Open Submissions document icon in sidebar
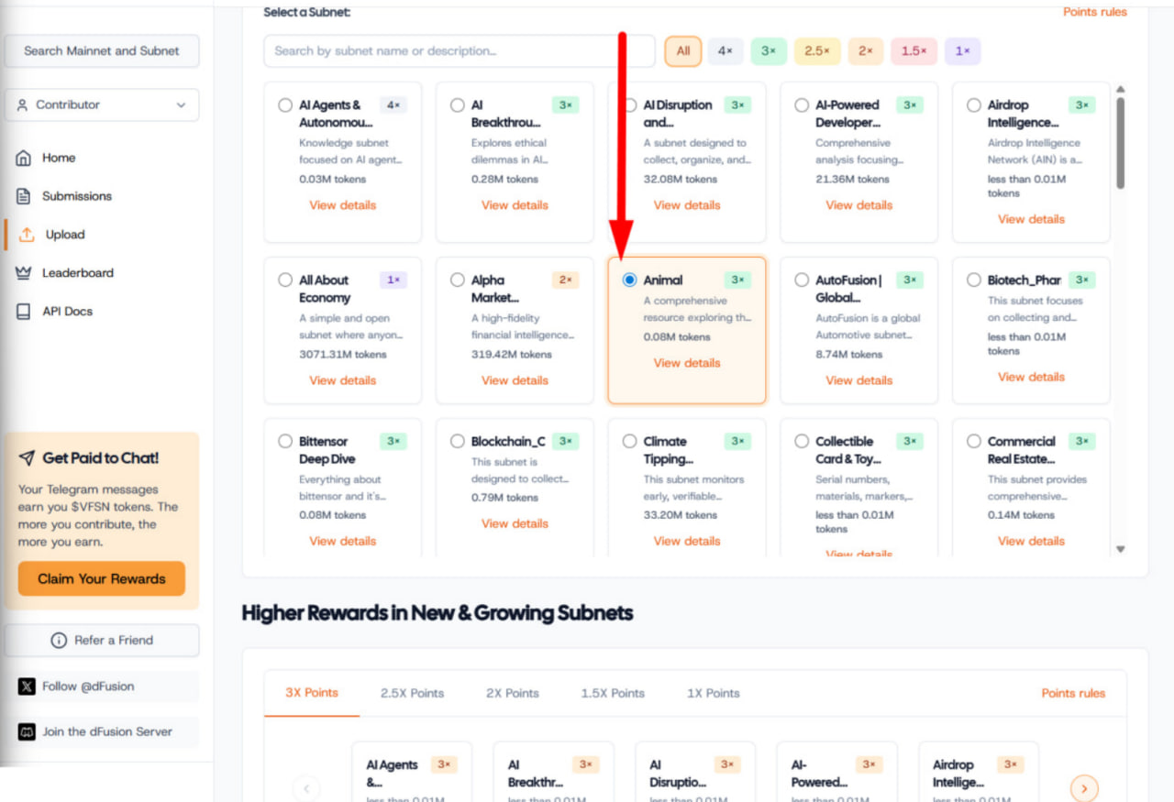The height and width of the screenshot is (802, 1174). [x=24, y=196]
